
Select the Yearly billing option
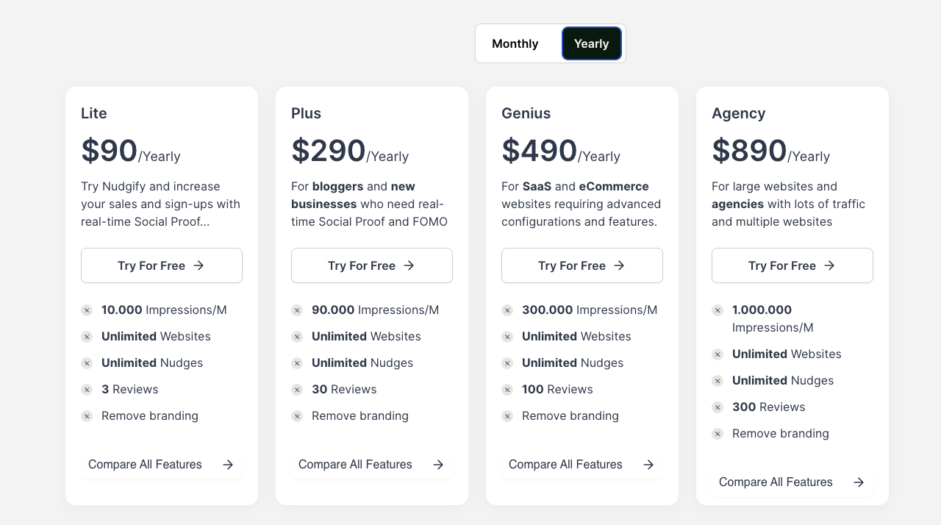[x=592, y=43]
